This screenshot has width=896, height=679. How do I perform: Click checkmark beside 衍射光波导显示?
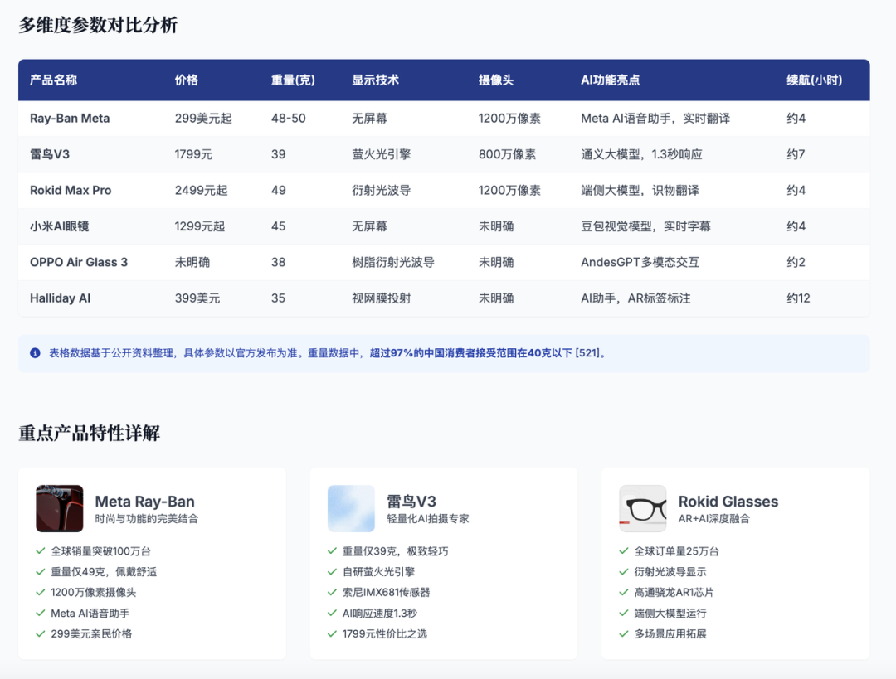point(624,572)
